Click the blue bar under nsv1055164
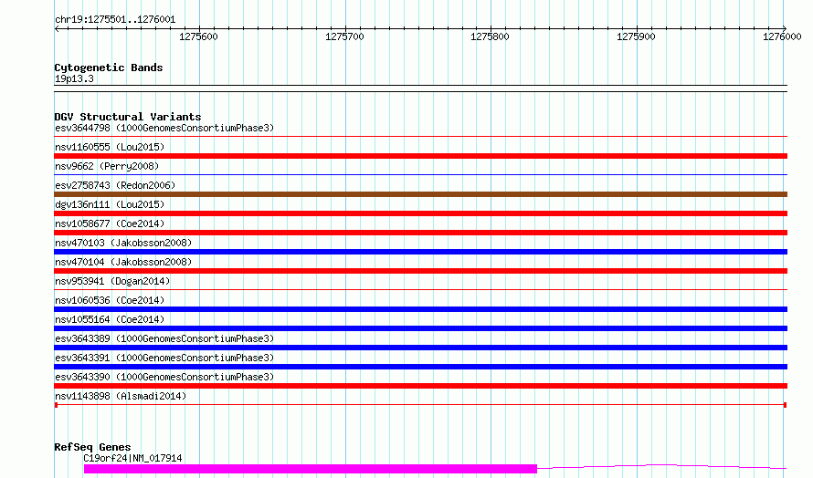This screenshot has width=813, height=478. tap(420, 328)
